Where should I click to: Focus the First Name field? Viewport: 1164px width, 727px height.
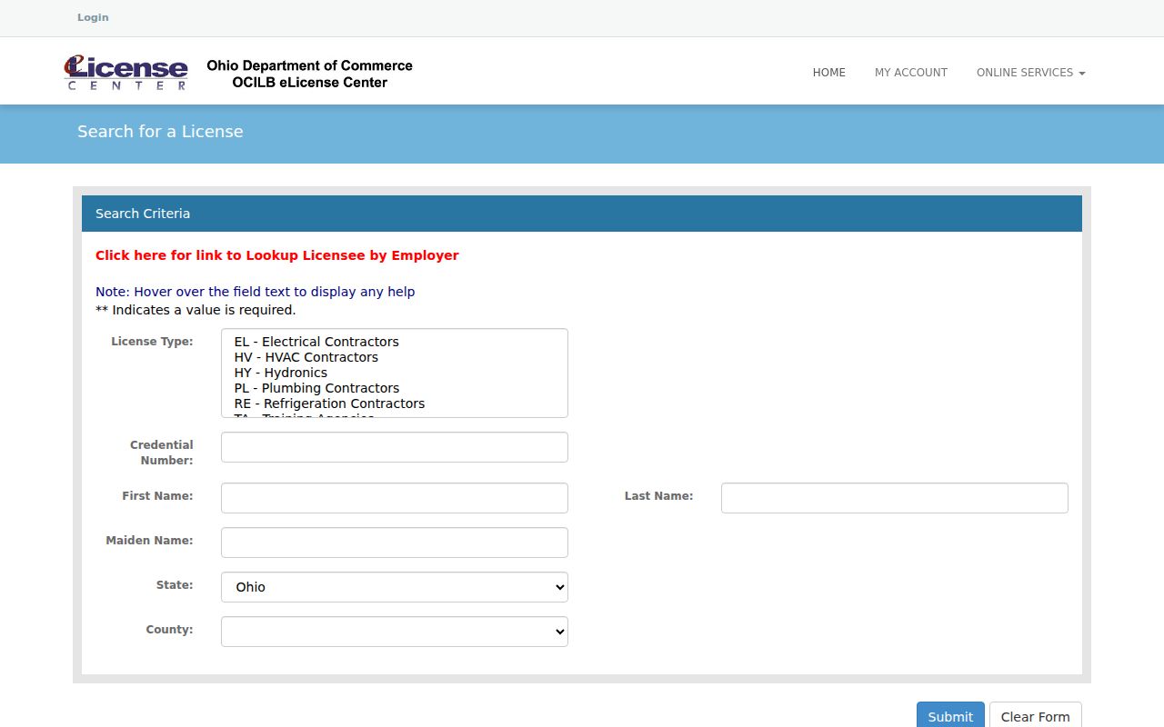(x=395, y=498)
